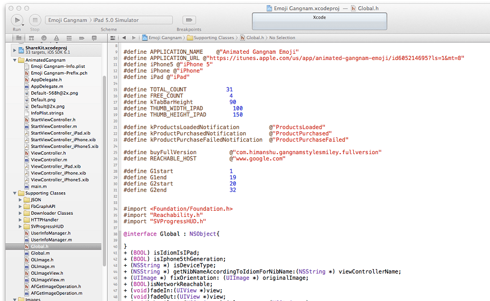Open the Emoji Gangnam scheme selector
The width and height of the screenshot is (490, 301).
click(x=67, y=20)
